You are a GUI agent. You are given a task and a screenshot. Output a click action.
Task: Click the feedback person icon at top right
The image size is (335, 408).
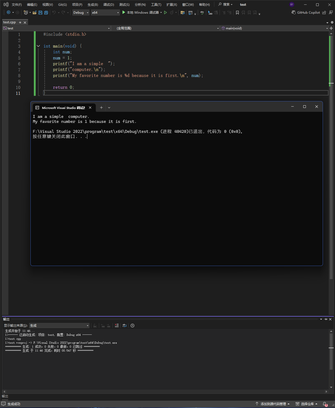[331, 12]
